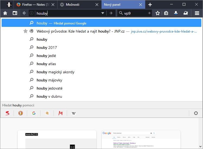Click the page scrollbar down arrow

(x=200, y=146)
